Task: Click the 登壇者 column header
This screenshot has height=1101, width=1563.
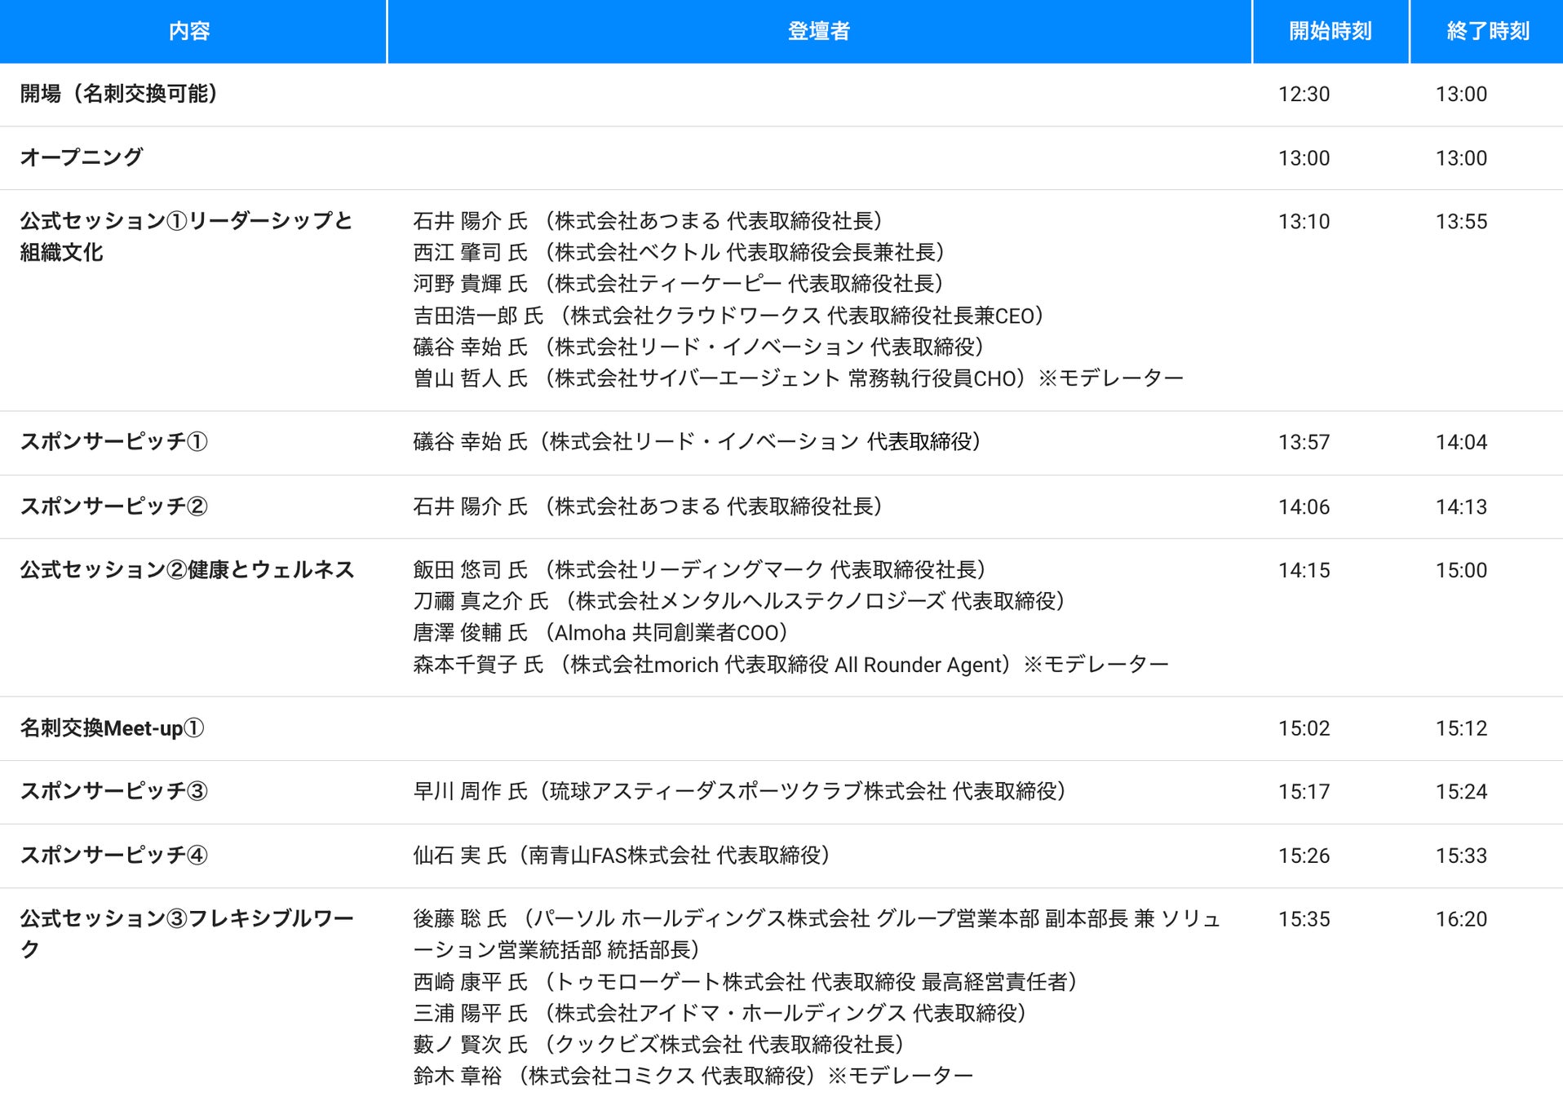Action: point(819,31)
